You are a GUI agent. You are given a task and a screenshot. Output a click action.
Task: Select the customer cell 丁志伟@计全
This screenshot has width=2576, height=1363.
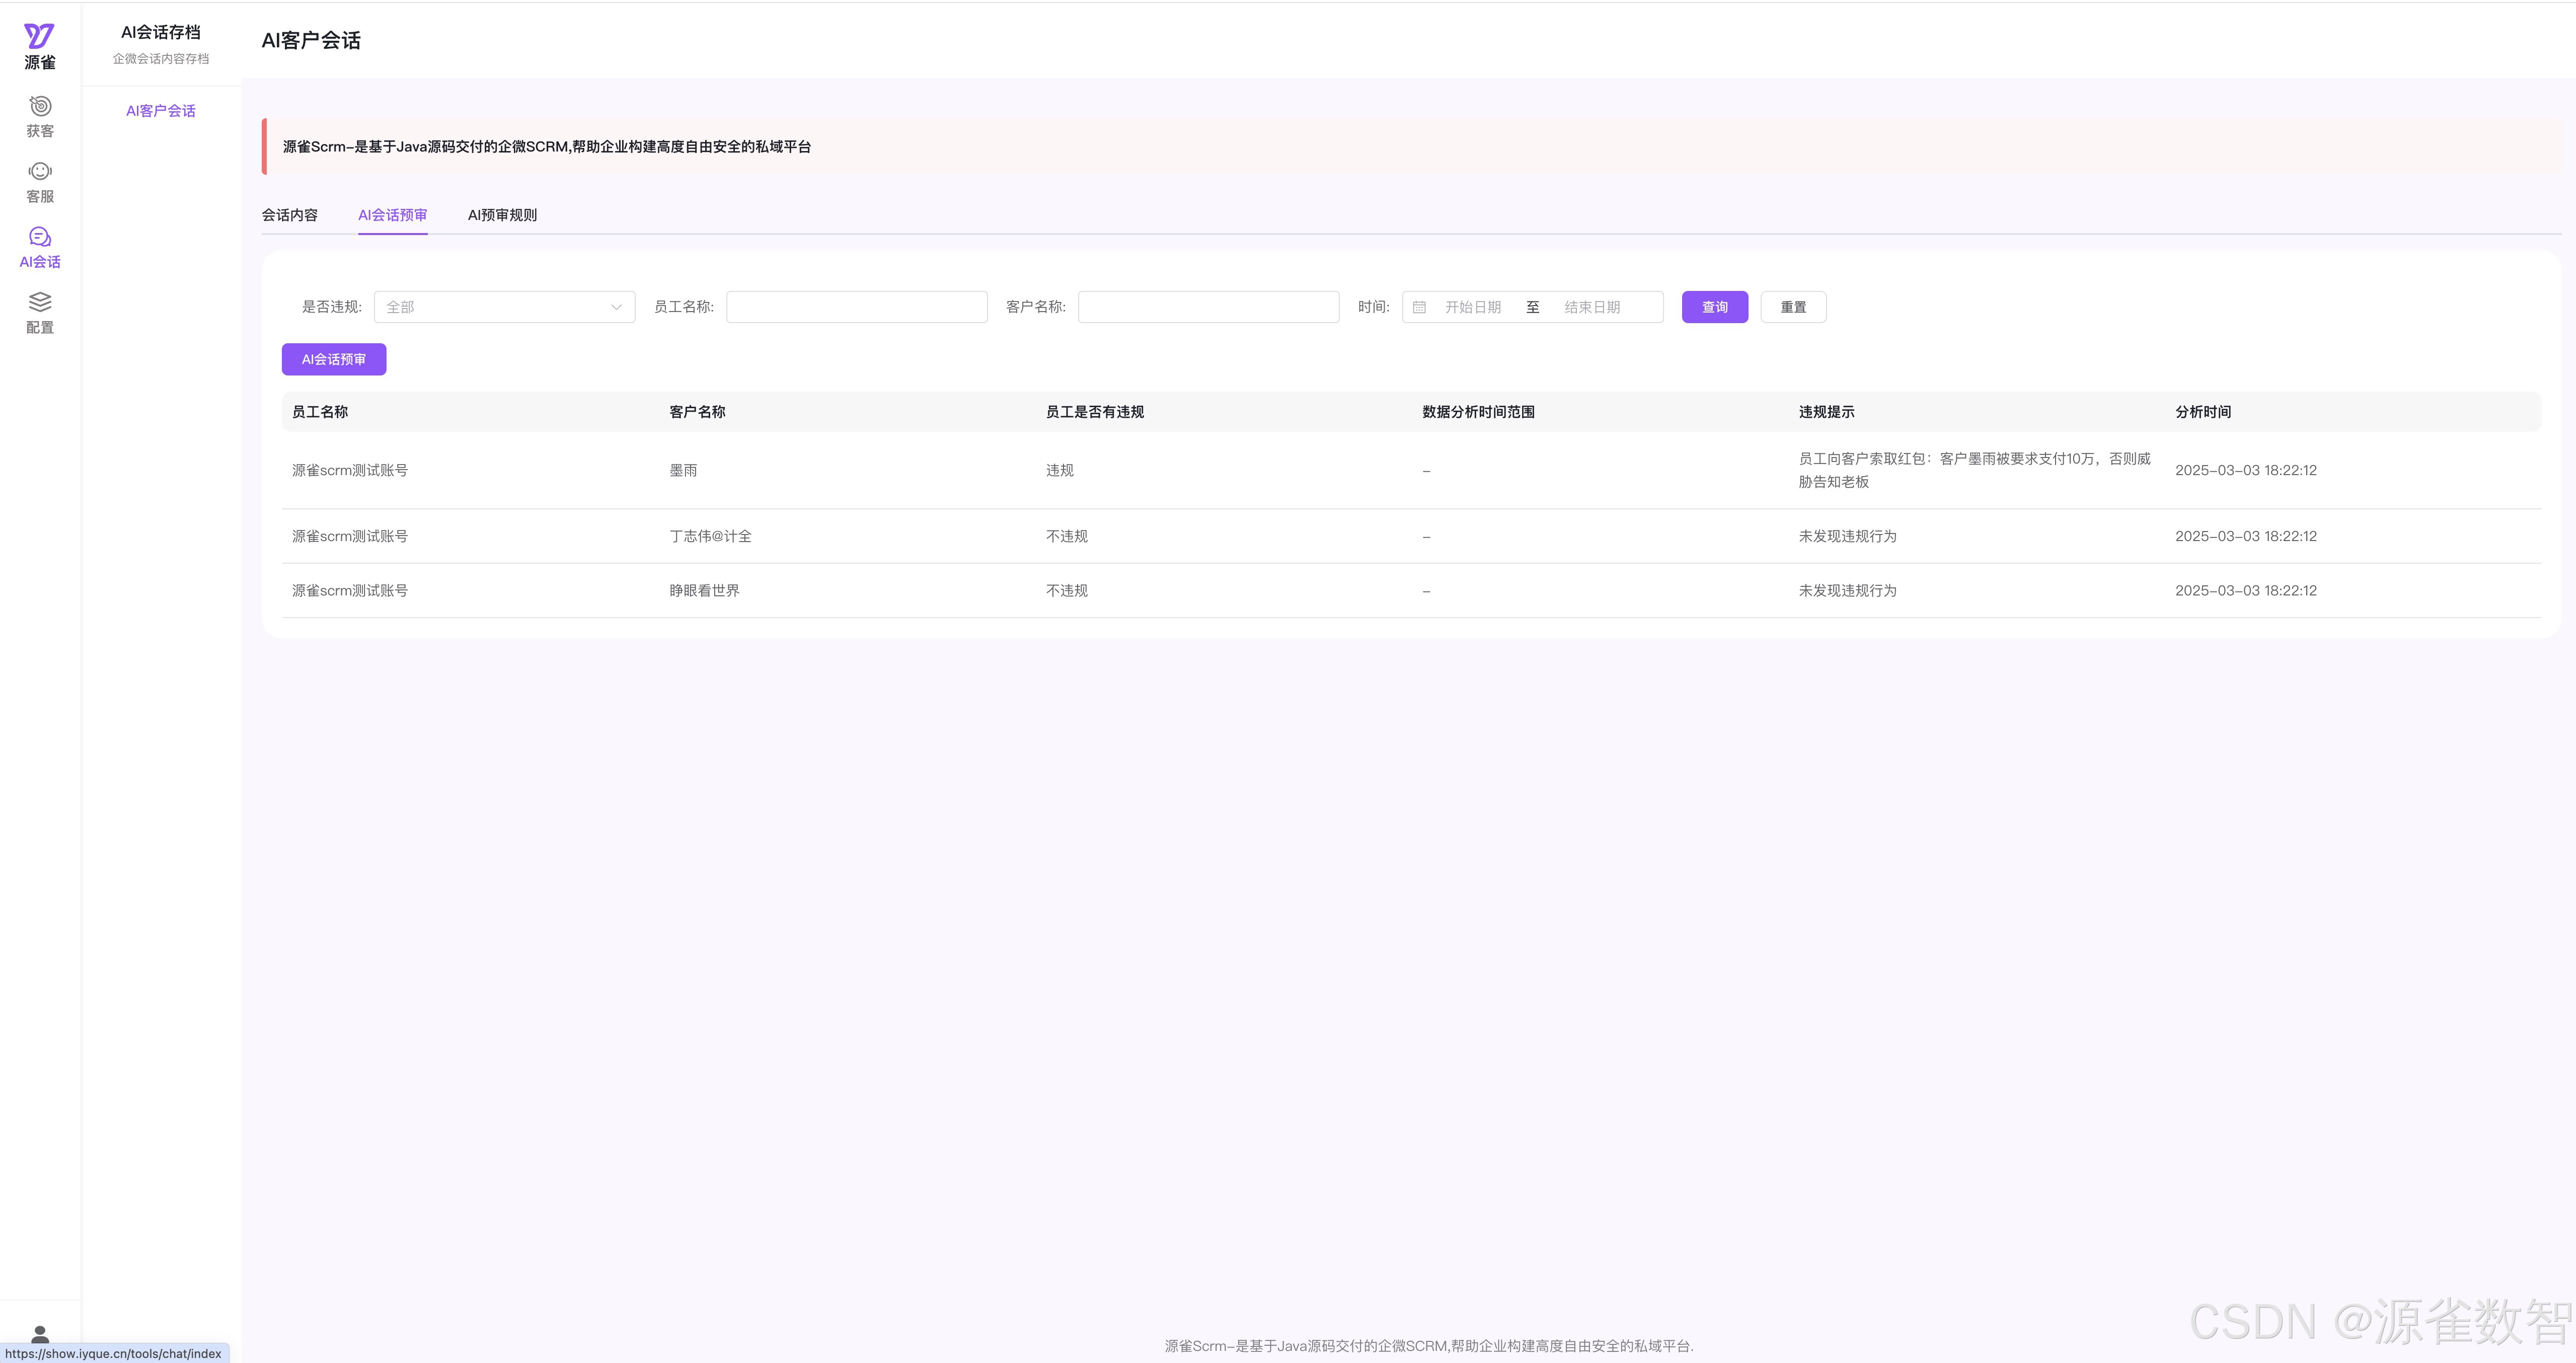coord(710,536)
